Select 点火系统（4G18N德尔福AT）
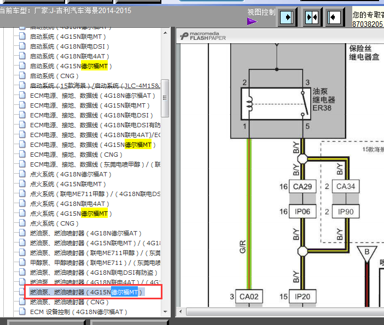 tap(71, 174)
